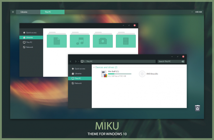Select This PC in Libraries window sidebar
Screen dimensions: 214x140
(31, 42)
